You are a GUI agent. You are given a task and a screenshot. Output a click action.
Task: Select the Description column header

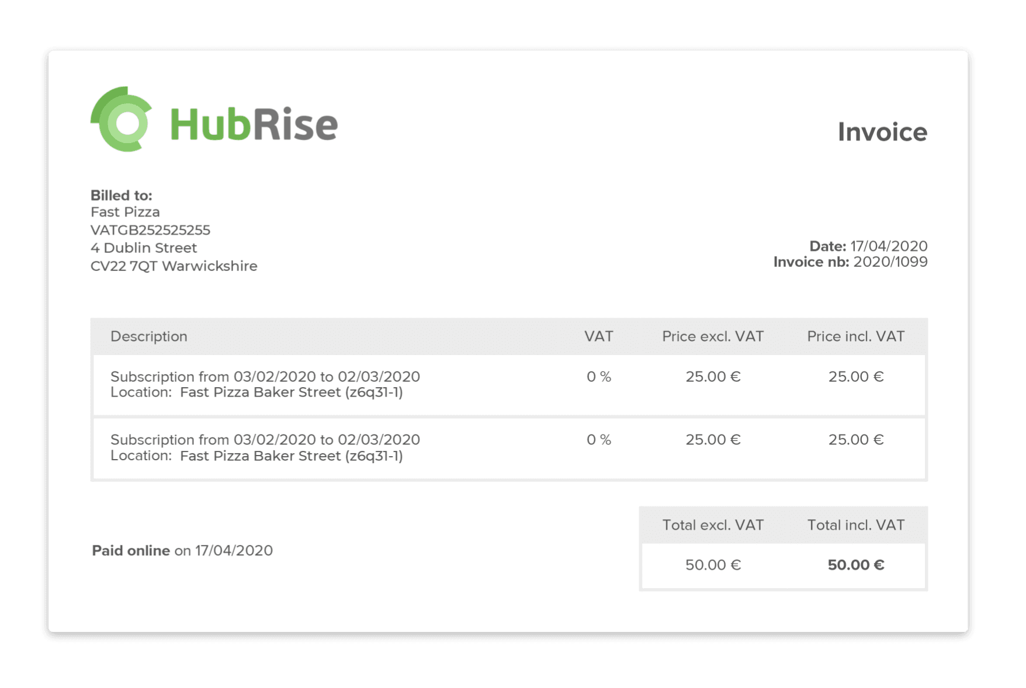point(149,336)
